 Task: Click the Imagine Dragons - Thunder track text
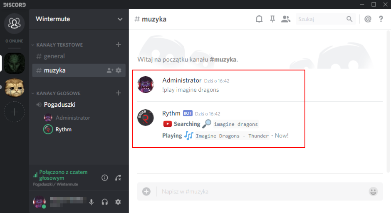232,136
